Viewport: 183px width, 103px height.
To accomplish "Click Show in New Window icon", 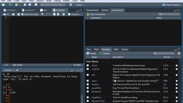I will pyautogui.click(x=13, y=14).
